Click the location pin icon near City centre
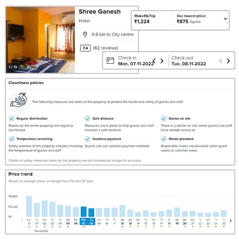This screenshot has width=239, height=239. 85,34
